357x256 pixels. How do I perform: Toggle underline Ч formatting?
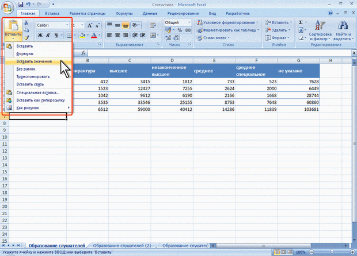[x=57, y=36]
